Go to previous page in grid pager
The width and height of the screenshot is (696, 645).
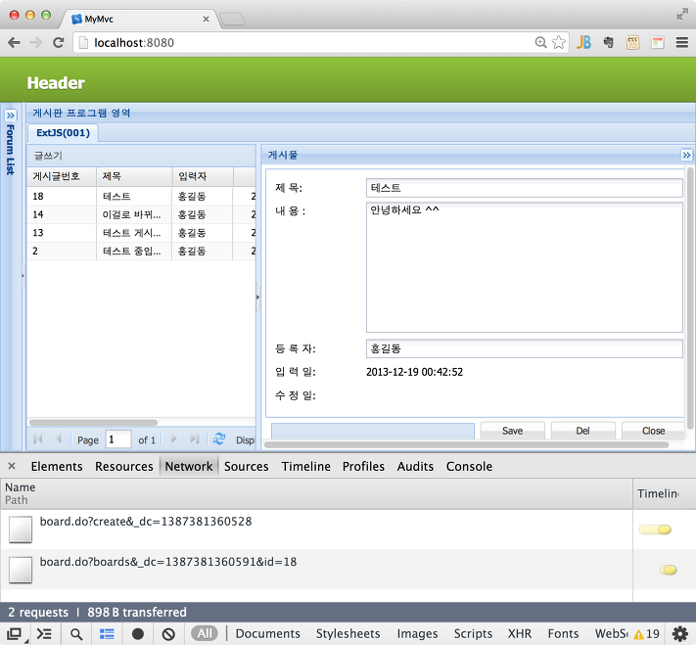click(58, 439)
